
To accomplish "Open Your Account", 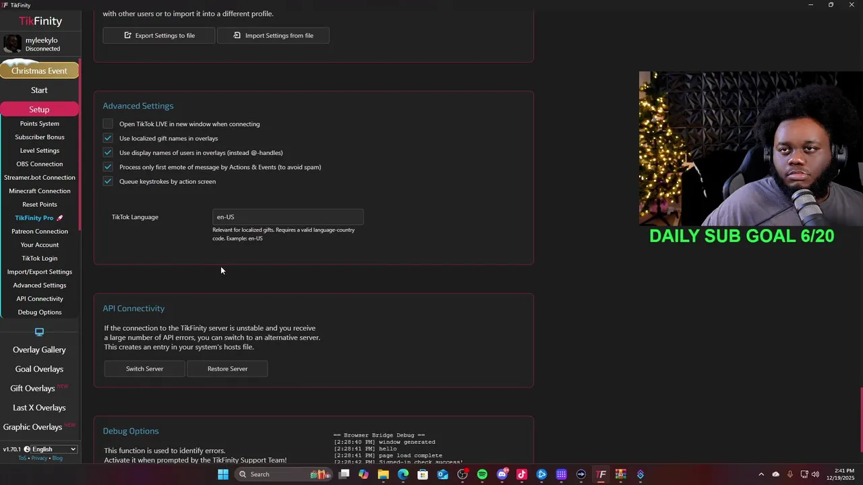I will pos(40,245).
